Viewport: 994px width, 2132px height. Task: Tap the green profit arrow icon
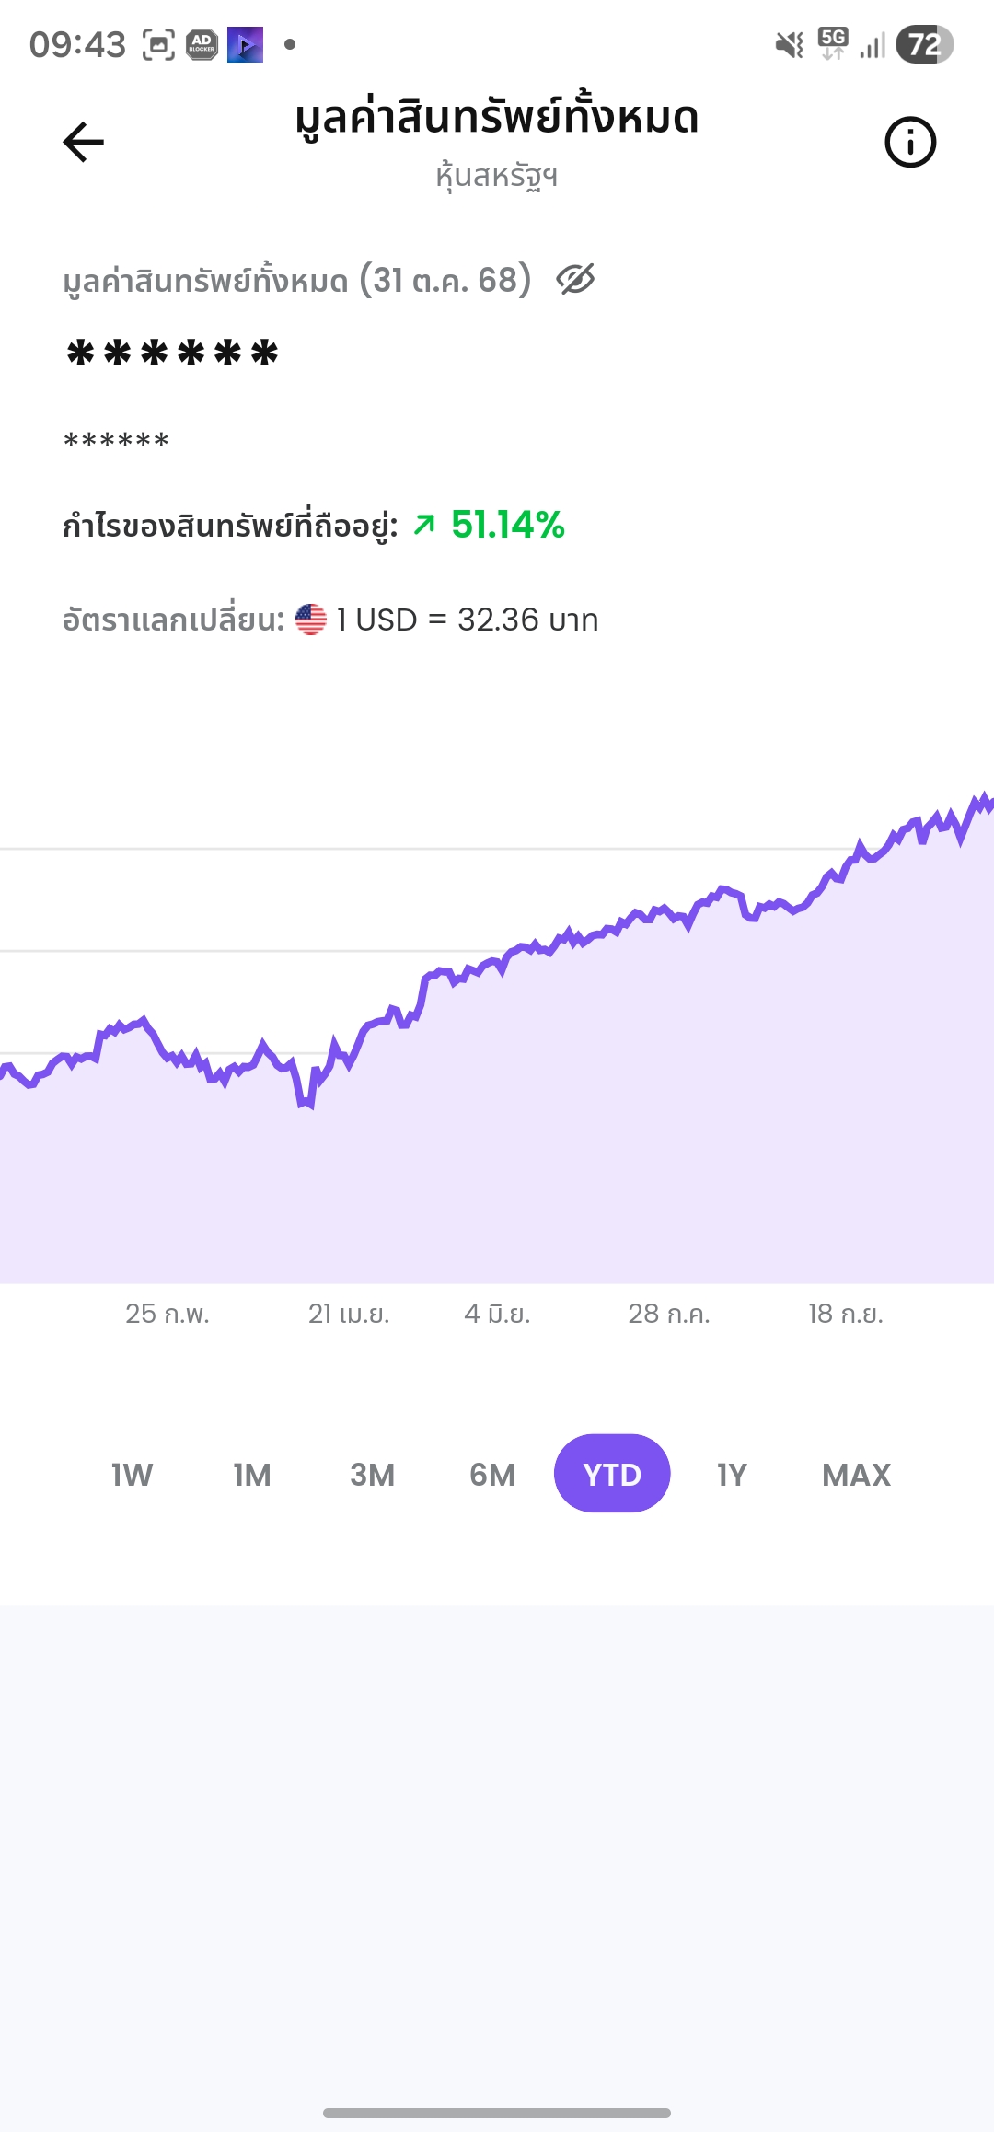tap(424, 525)
